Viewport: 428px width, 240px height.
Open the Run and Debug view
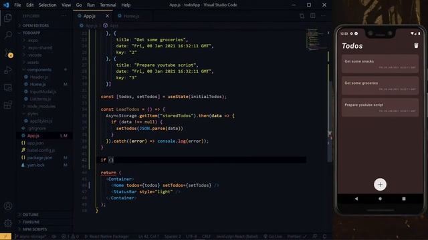[x=8, y=70]
